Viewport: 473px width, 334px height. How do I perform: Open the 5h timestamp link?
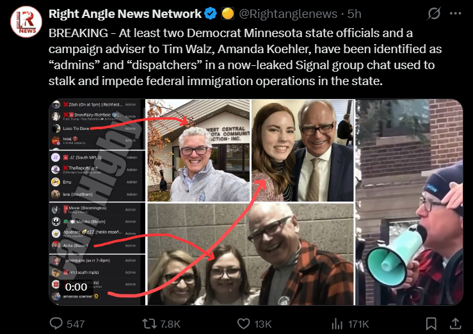click(354, 14)
